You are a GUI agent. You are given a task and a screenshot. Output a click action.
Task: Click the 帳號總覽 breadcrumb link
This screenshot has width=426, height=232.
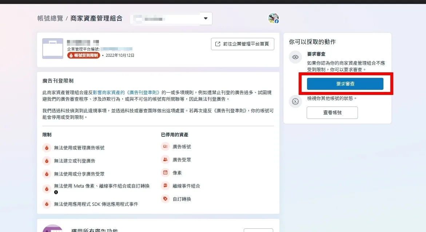pyautogui.click(x=50, y=18)
